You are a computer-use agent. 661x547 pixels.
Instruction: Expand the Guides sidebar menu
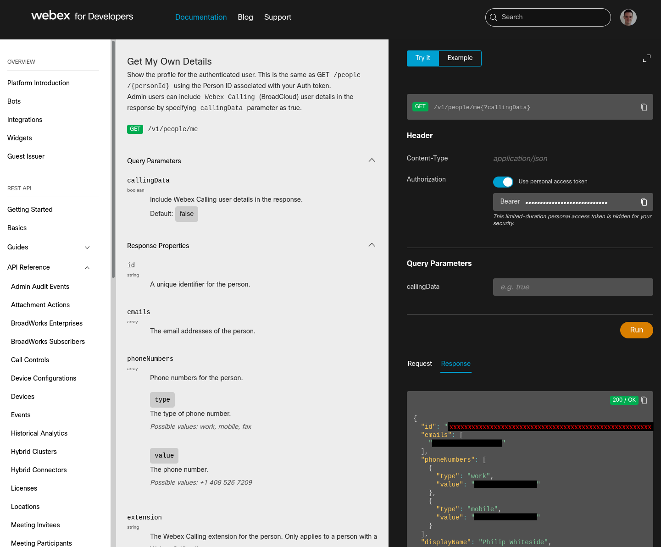click(87, 248)
